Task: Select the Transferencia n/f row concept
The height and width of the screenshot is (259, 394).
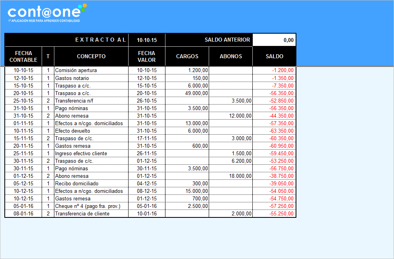Action: coord(91,101)
